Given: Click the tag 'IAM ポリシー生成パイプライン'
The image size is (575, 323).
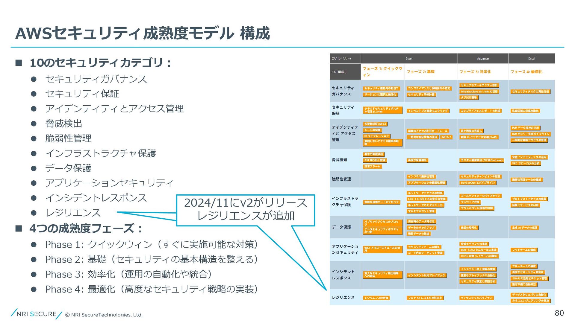Looking at the screenshot, I should [530, 134].
